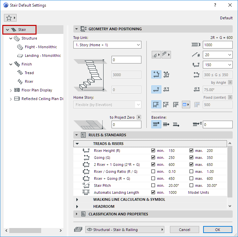Viewport: 238px width, 237px height.
Task: Choose the first winder turning type icon
Action: tap(156, 105)
